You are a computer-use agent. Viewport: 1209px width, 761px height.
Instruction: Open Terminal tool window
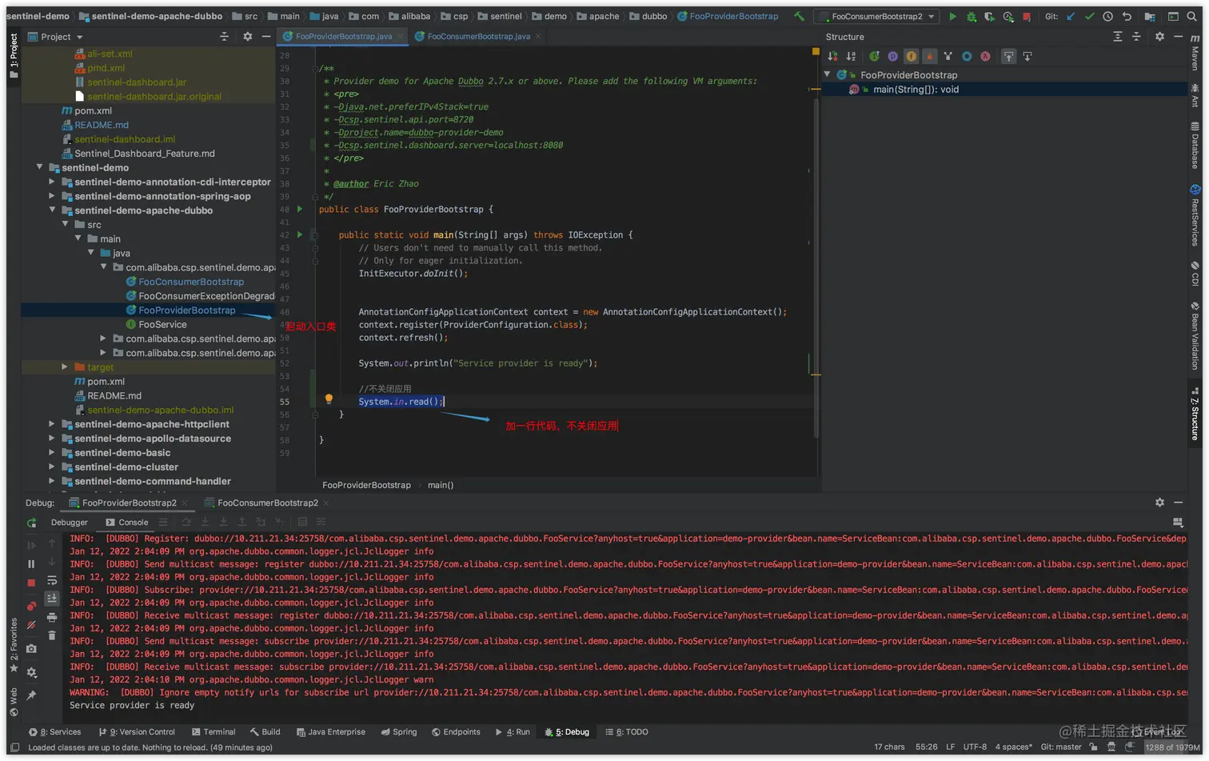point(213,732)
